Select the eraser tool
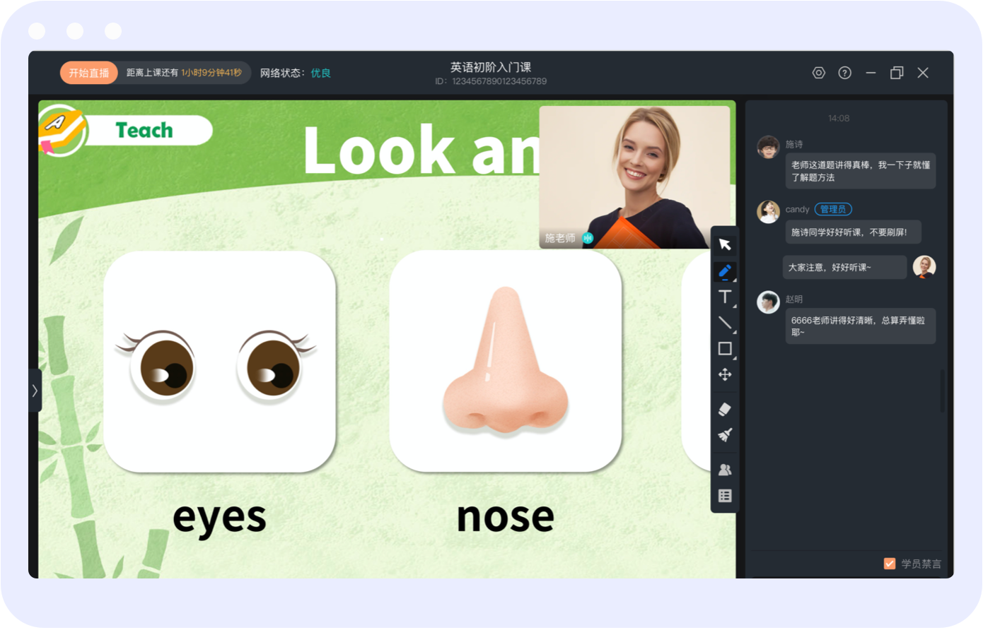Screen dimensions: 983x630 coord(725,409)
